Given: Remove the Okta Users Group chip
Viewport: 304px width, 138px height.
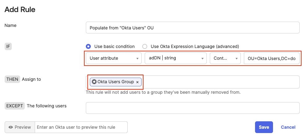Looking at the screenshot, I should point(137,82).
